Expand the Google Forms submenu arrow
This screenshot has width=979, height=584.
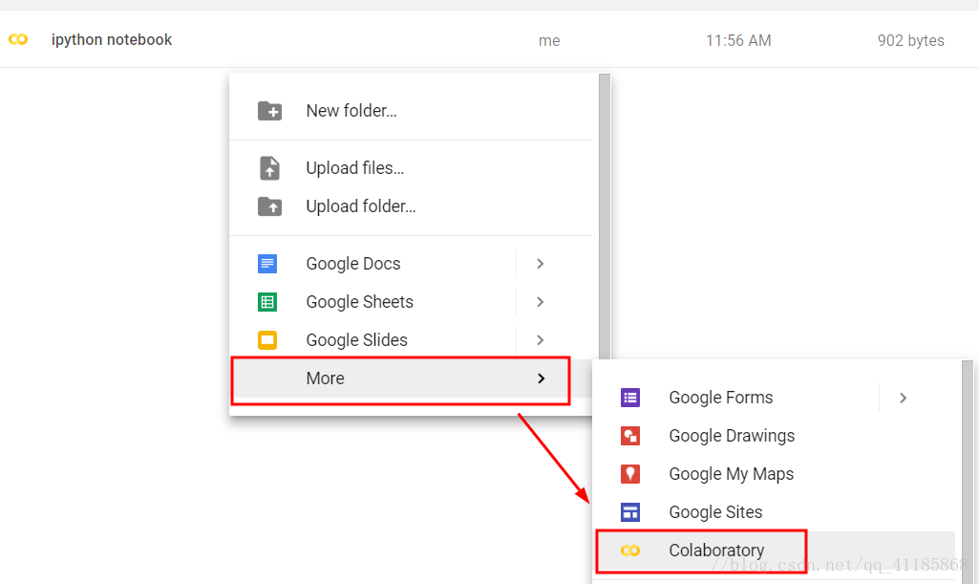click(903, 398)
